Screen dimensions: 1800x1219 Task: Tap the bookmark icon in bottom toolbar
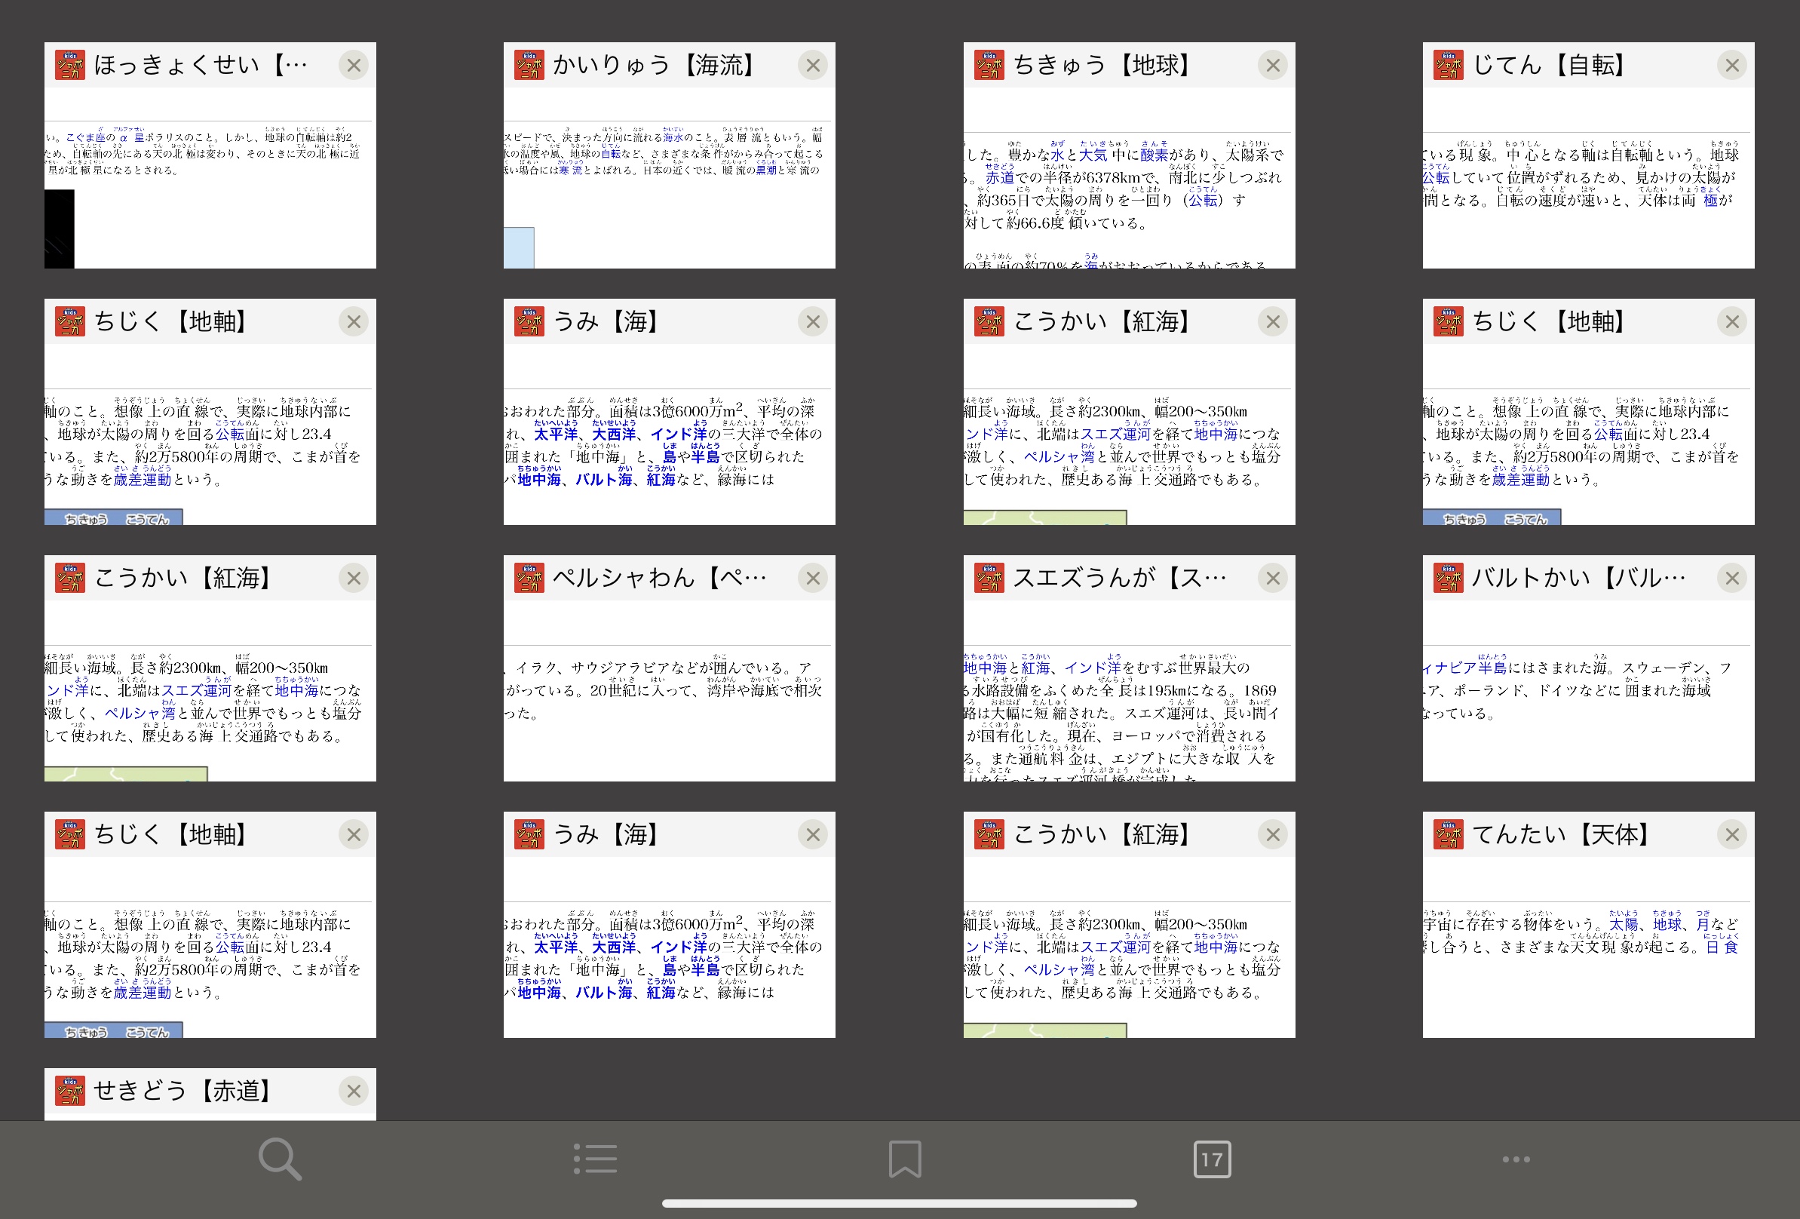click(904, 1159)
